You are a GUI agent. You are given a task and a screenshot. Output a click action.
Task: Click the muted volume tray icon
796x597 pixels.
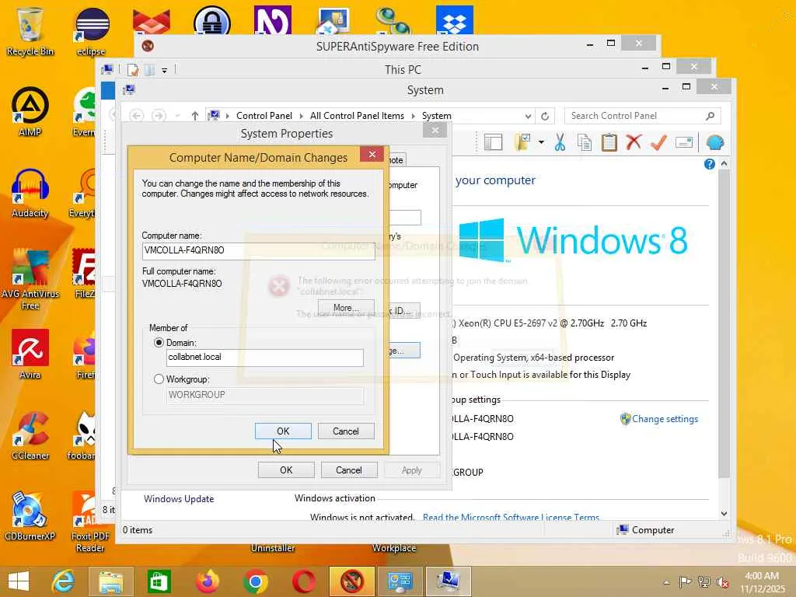tap(722, 582)
